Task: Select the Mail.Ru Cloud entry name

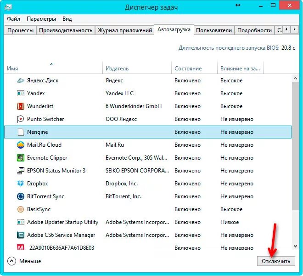Action: tap(44, 145)
